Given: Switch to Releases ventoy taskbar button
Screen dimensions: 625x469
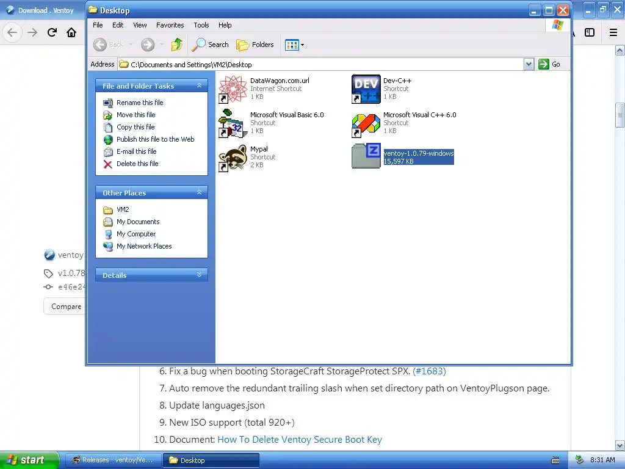Looking at the screenshot, I should (x=113, y=460).
